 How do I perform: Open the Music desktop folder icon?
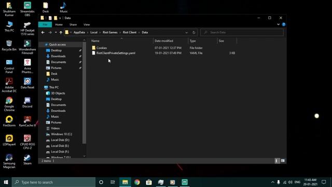pyautogui.click(x=63, y=7)
